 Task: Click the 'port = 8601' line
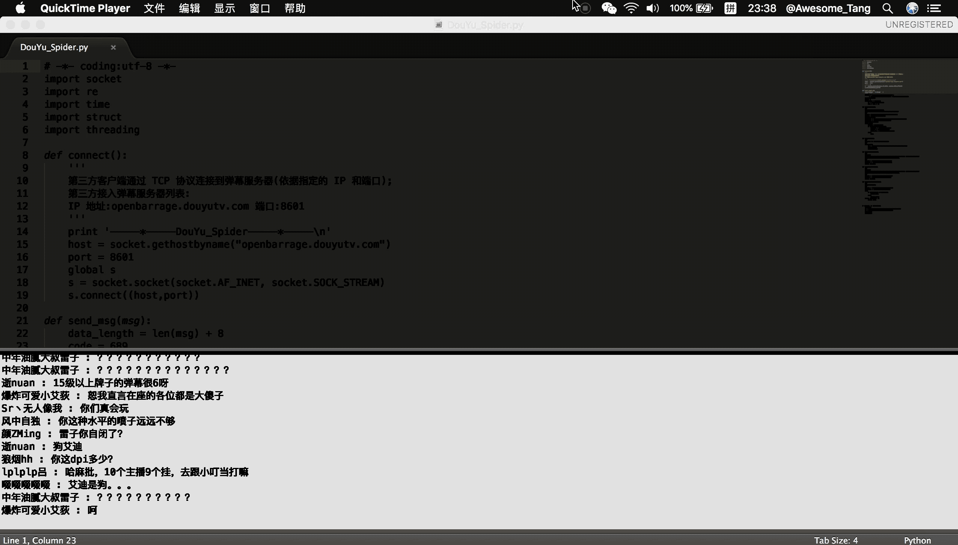(101, 257)
